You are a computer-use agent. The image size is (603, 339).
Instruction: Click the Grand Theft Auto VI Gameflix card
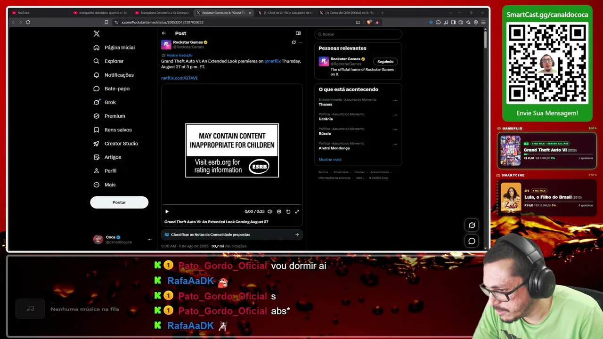547,151
